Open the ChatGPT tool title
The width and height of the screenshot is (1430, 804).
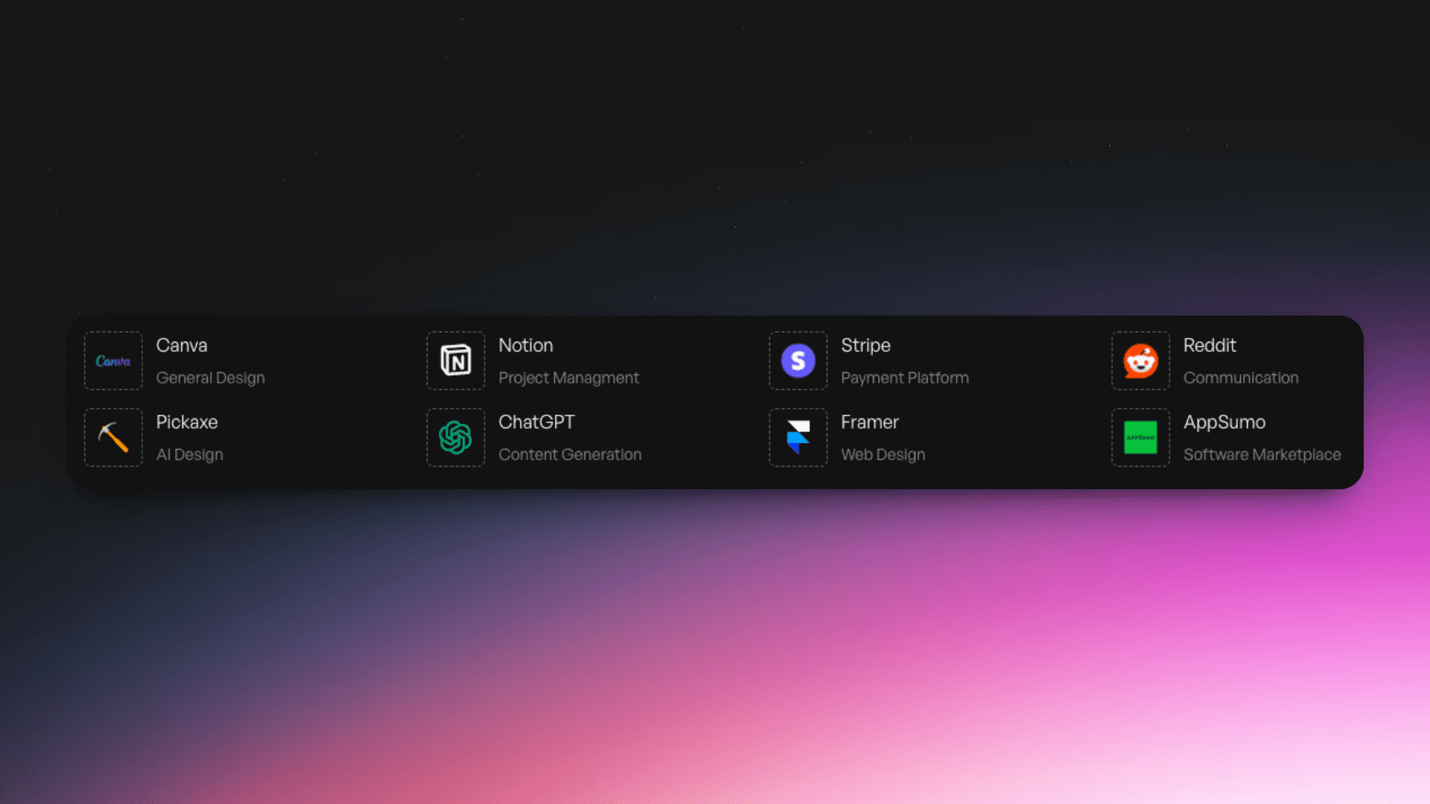(536, 422)
